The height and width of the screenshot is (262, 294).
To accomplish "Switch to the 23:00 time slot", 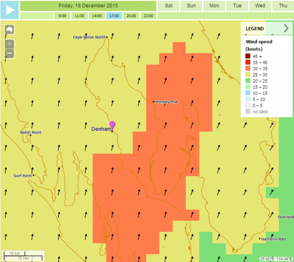I will (148, 16).
